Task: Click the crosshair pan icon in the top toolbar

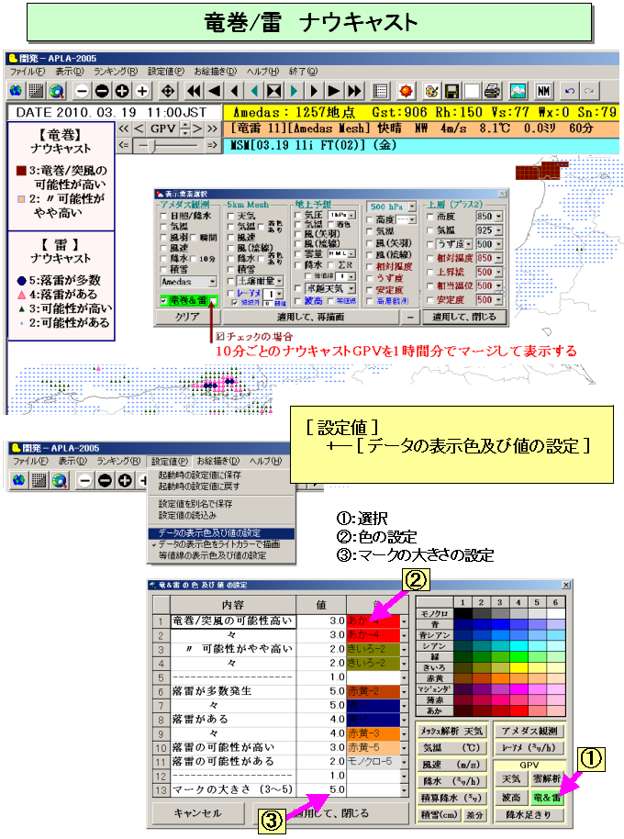Action: (168, 91)
